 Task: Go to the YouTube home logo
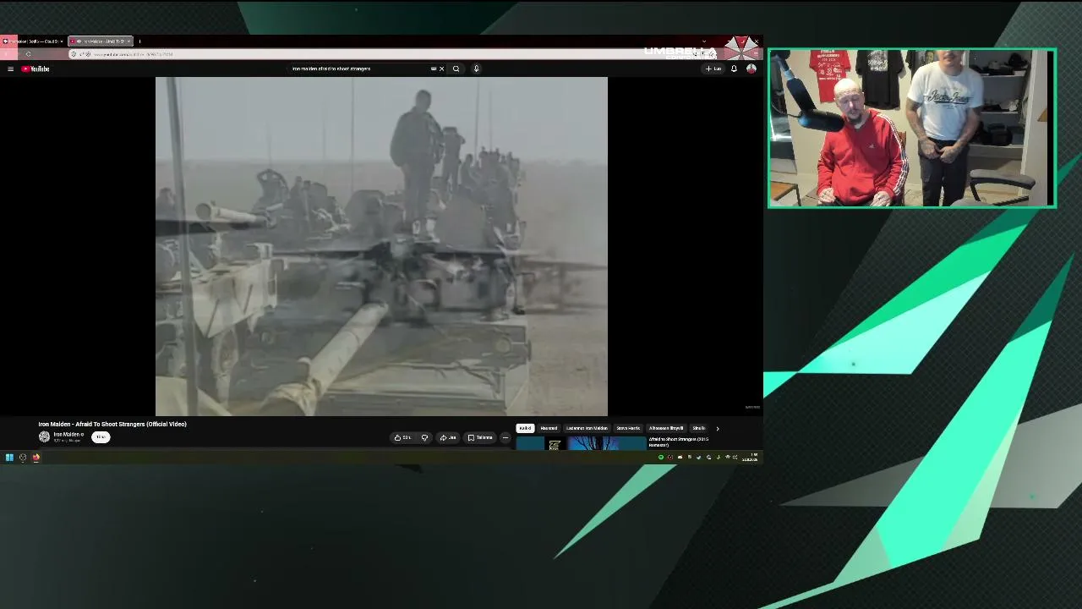point(36,69)
